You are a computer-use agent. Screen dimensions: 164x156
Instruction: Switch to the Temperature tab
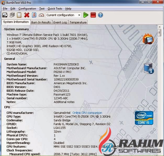coord(78,22)
